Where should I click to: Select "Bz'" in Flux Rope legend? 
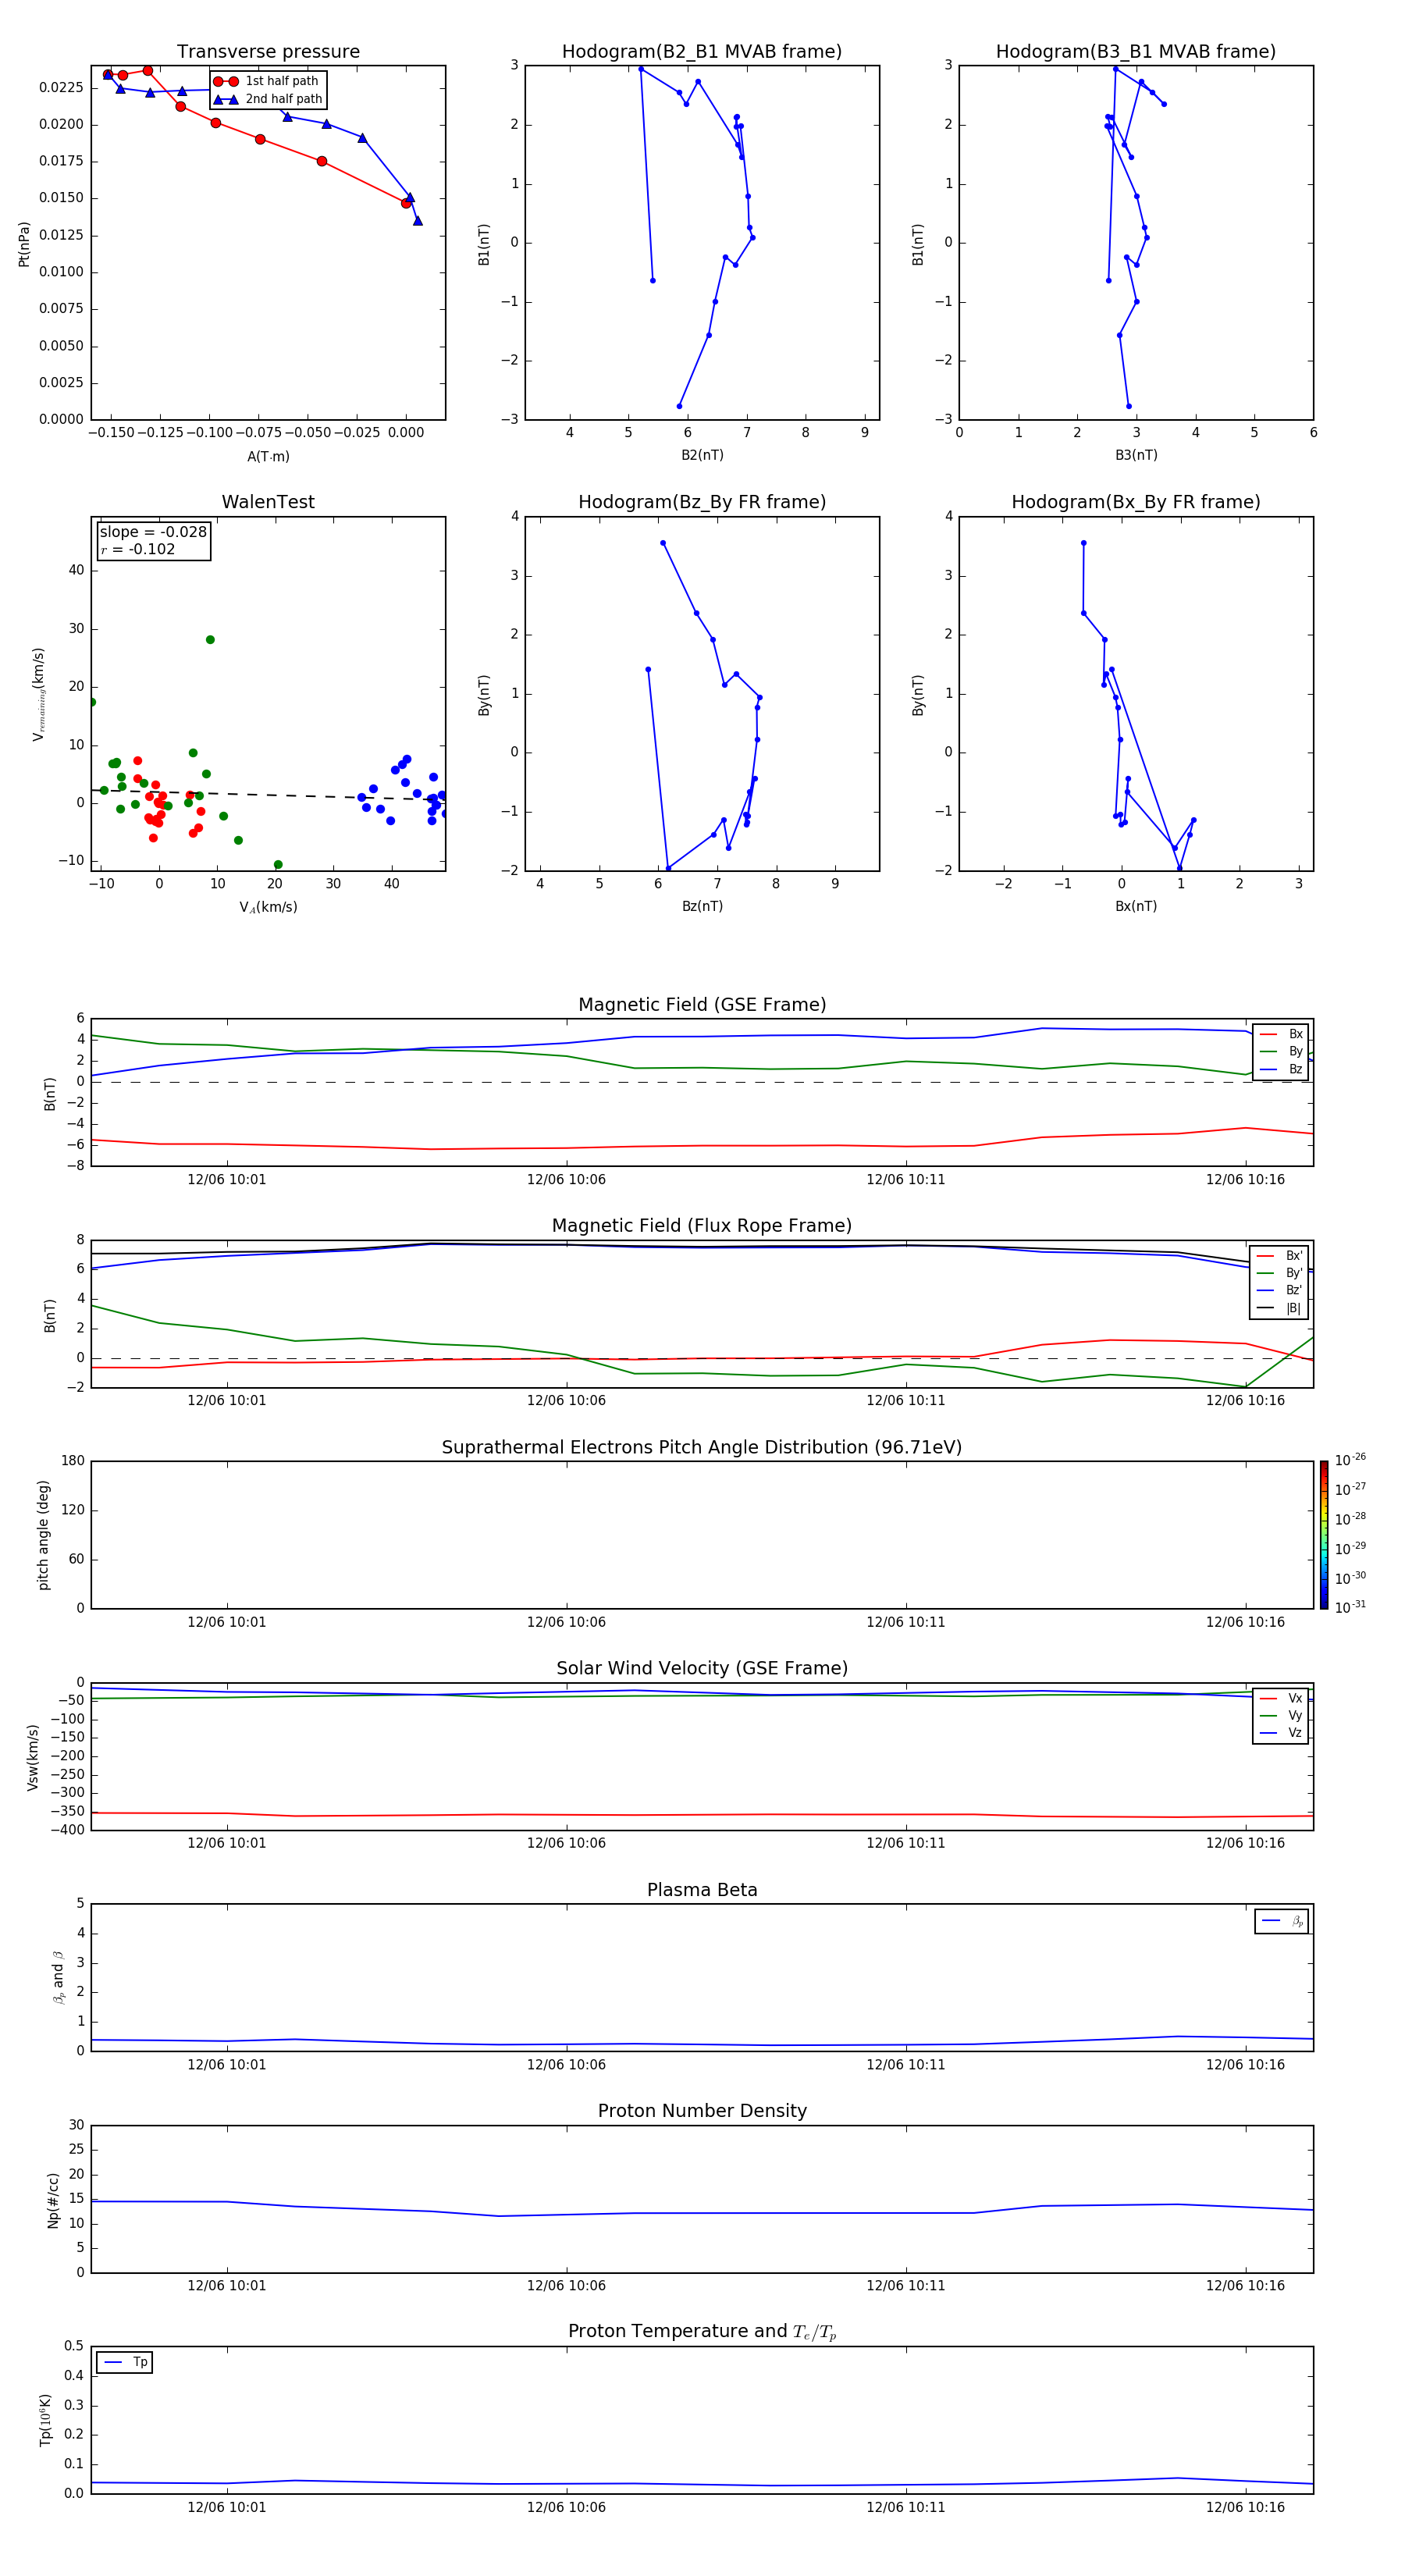click(x=1280, y=1291)
